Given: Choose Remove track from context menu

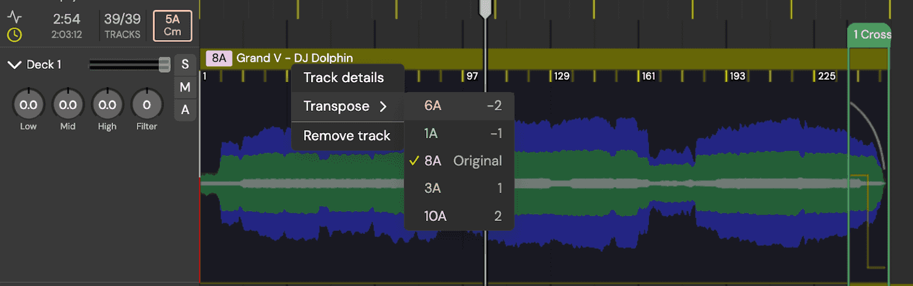Looking at the screenshot, I should coord(347,136).
